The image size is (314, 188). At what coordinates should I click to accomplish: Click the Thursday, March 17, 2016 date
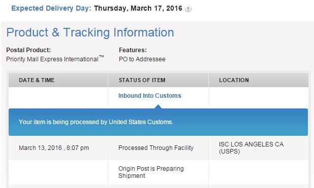pyautogui.click(x=138, y=9)
